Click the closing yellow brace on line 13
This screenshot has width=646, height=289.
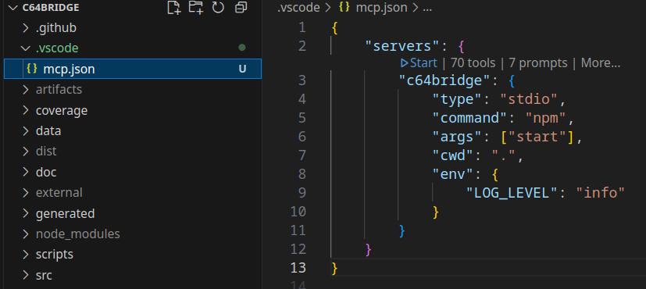(334, 268)
